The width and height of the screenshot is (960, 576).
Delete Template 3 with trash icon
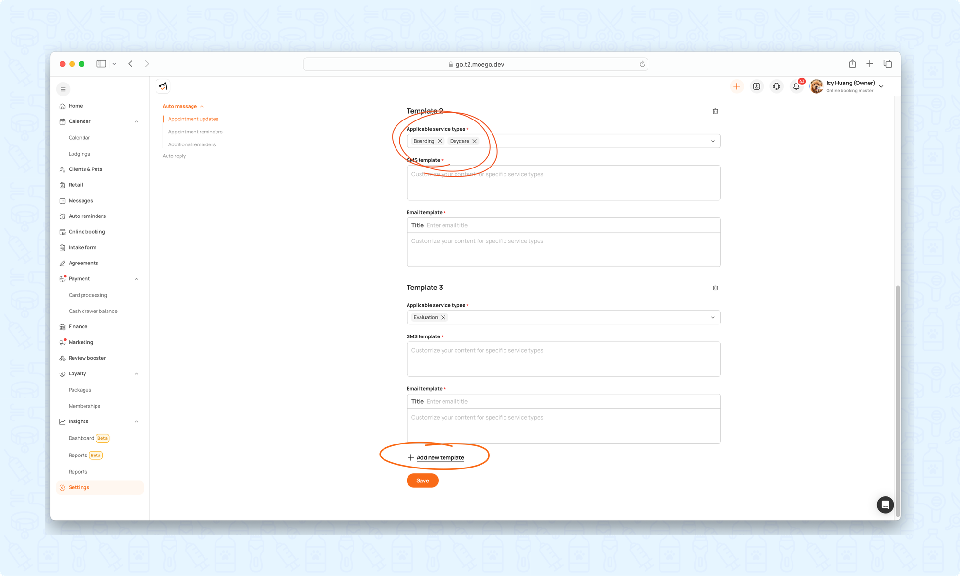coord(715,288)
